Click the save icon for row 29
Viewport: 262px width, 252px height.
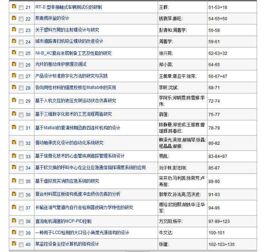pos(14,100)
